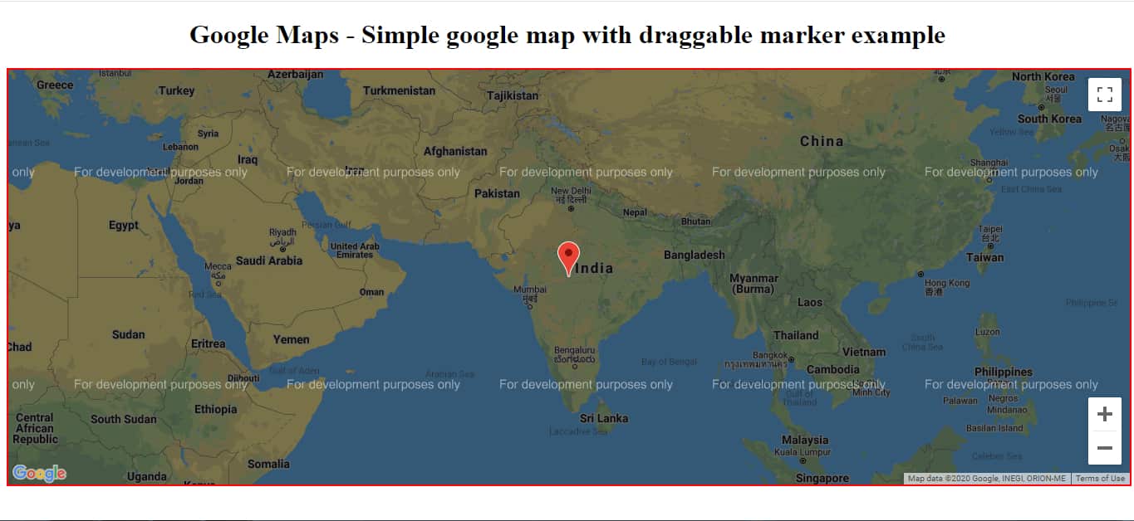Image resolution: width=1134 pixels, height=521 pixels.
Task: Click the Vietnam label
Action: coord(864,352)
